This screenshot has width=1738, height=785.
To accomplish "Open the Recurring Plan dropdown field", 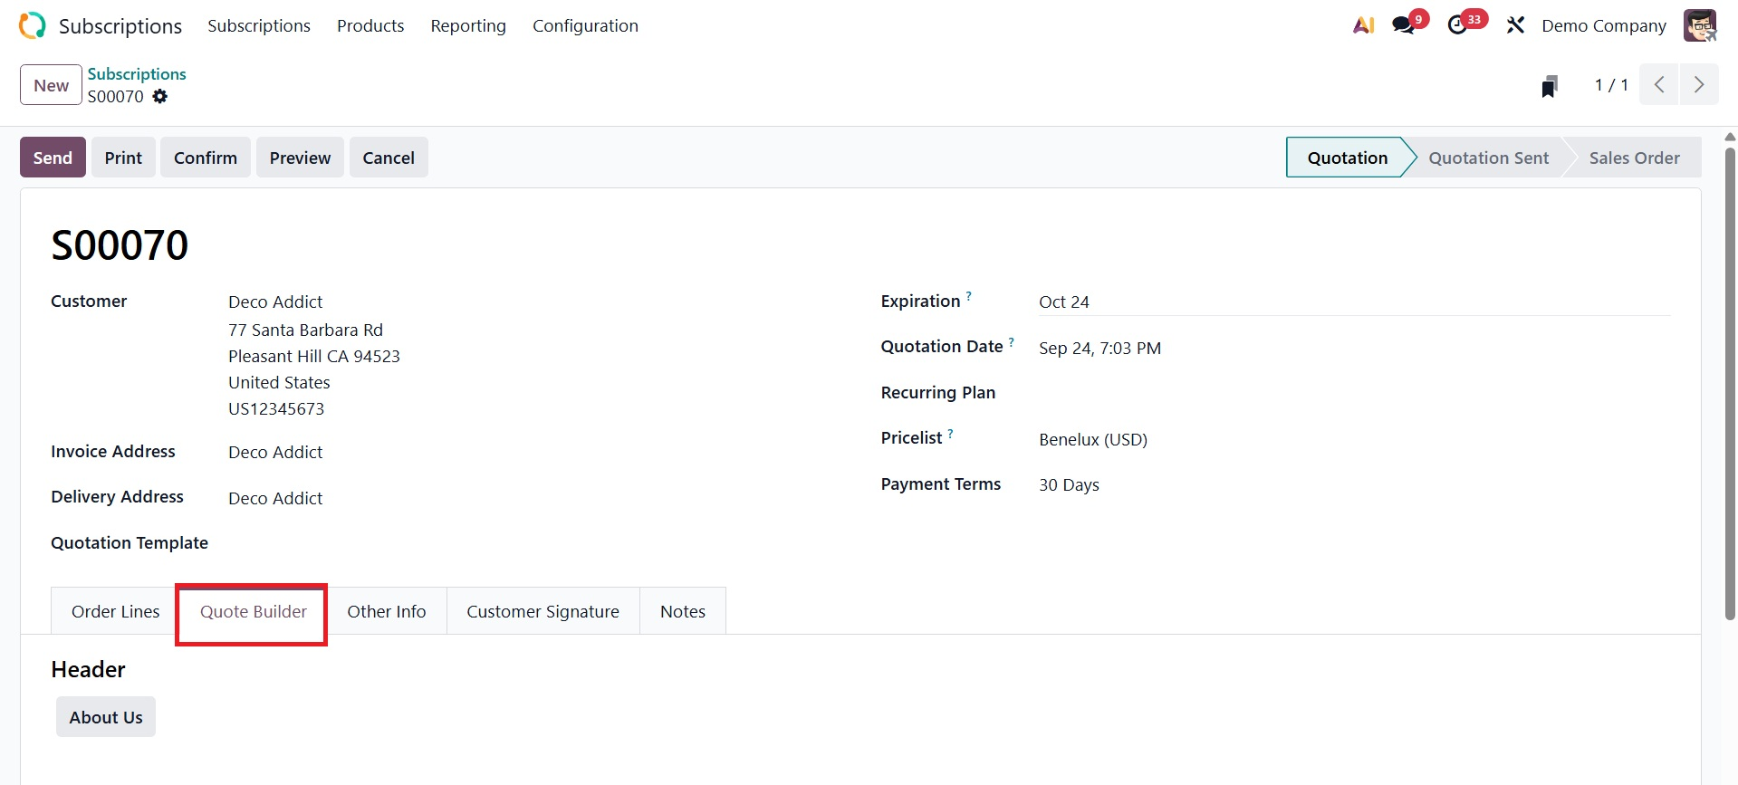I will pyautogui.click(x=1353, y=393).
